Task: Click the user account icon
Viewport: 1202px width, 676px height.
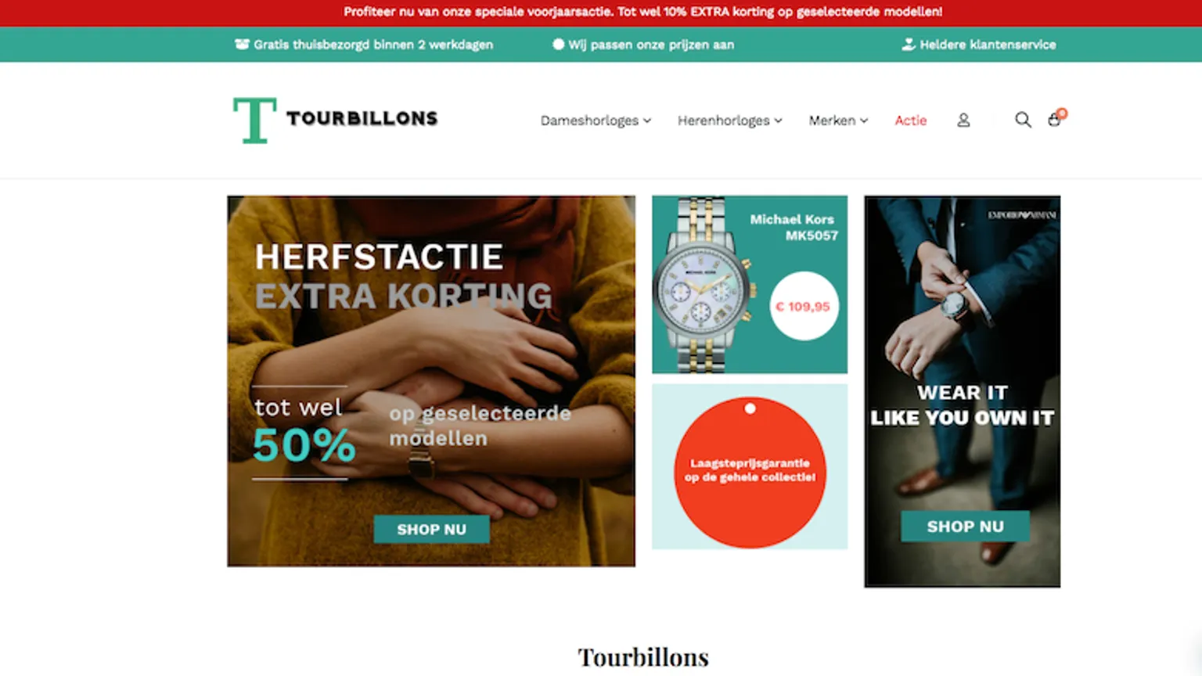Action: pos(963,120)
